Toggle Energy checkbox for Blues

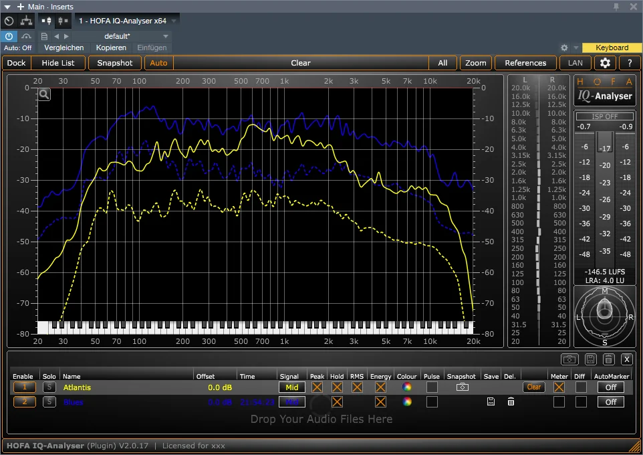tap(380, 401)
